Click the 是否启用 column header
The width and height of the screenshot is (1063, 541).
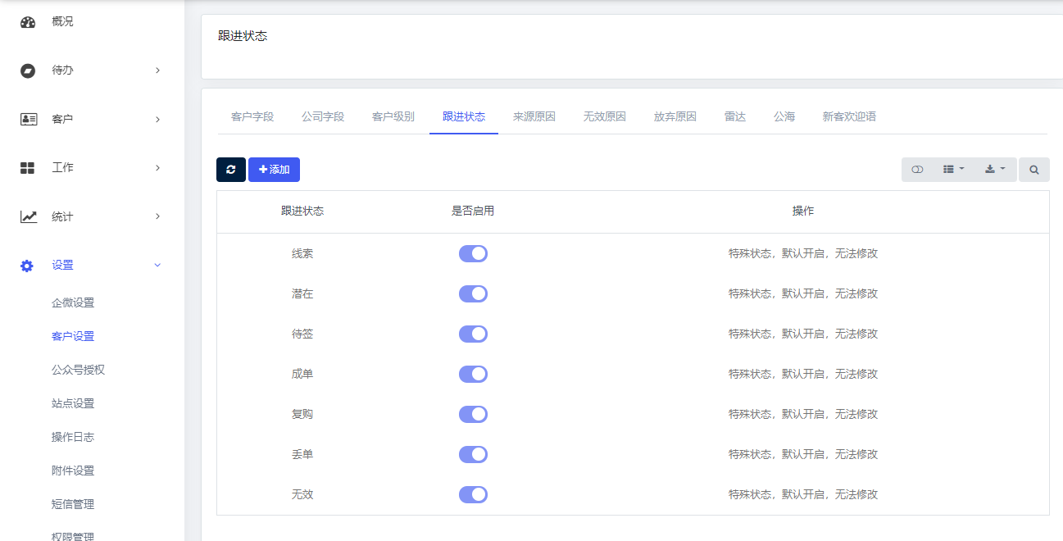[473, 211]
